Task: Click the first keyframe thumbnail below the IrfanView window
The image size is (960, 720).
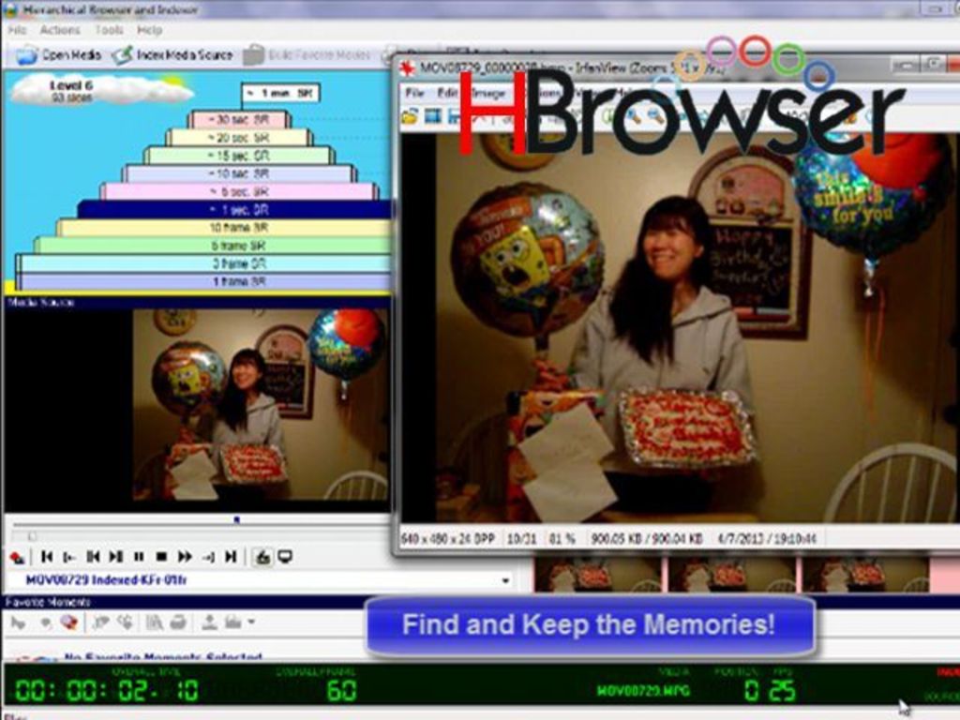Action: click(597, 575)
